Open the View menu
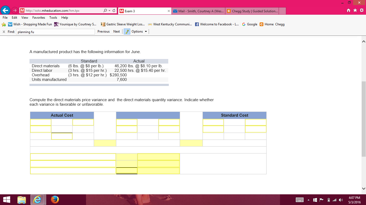This screenshot has height=205, width=366. (x=25, y=18)
